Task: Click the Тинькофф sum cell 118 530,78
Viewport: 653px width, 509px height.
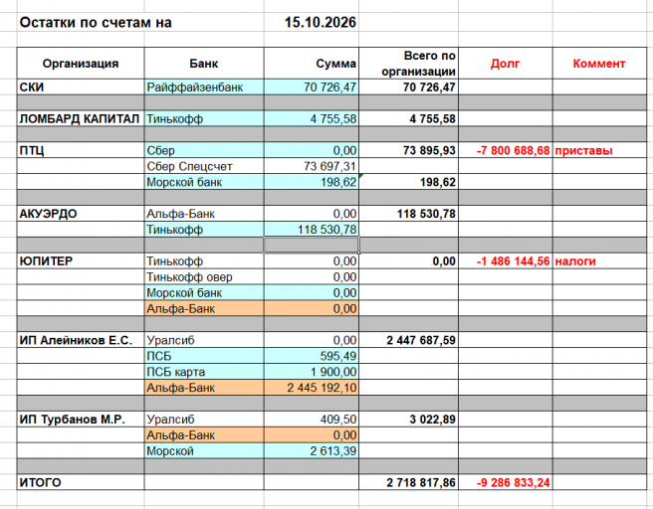Action: 312,229
